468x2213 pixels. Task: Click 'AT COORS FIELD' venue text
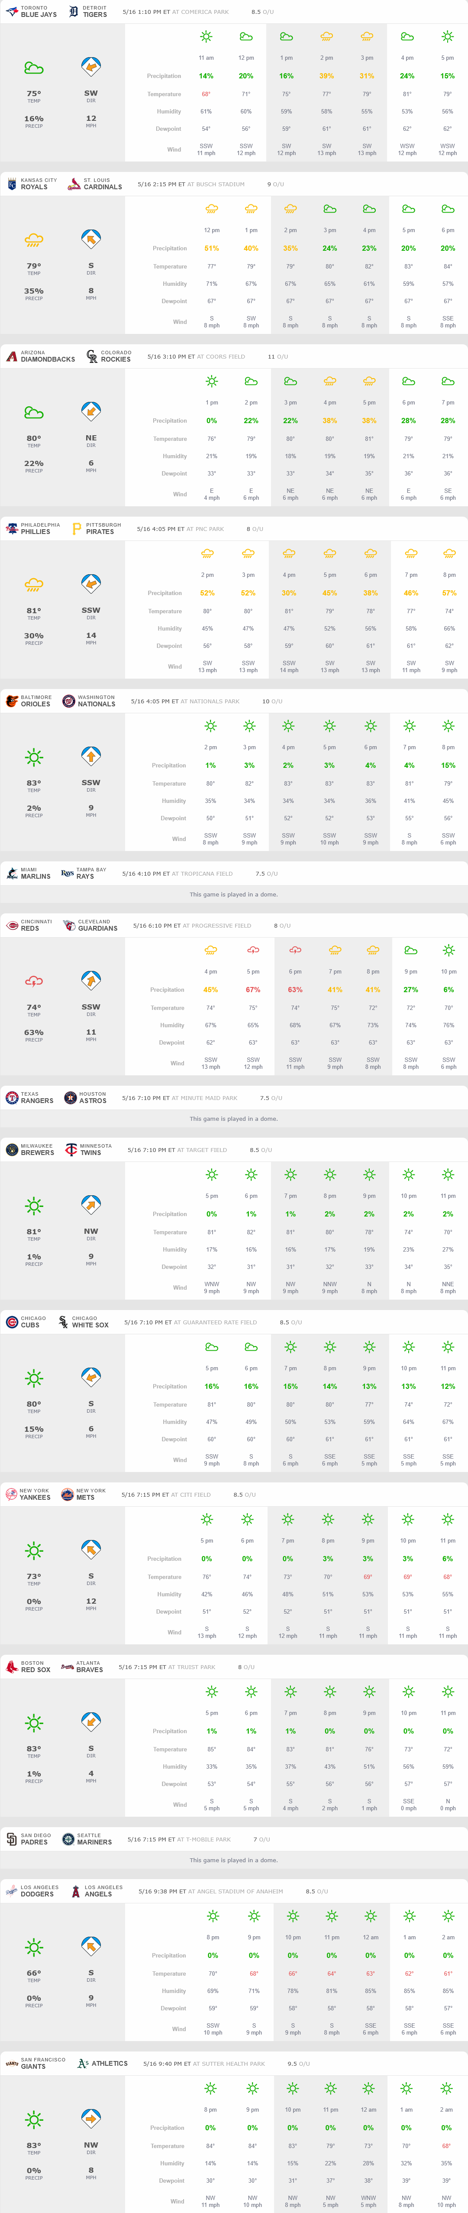click(x=221, y=356)
